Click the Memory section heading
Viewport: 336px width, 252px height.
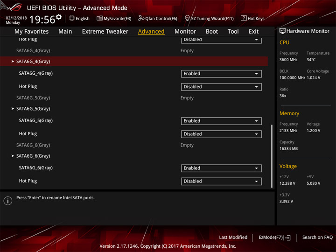click(289, 113)
